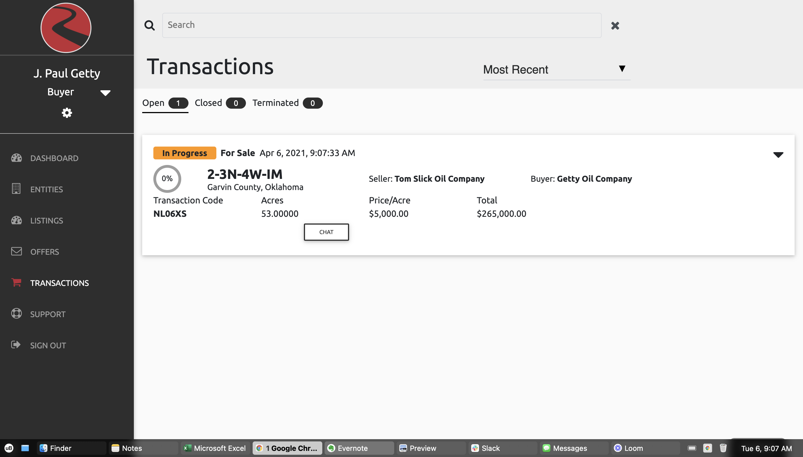Click the Offers envelope icon
803x457 pixels.
click(x=16, y=251)
